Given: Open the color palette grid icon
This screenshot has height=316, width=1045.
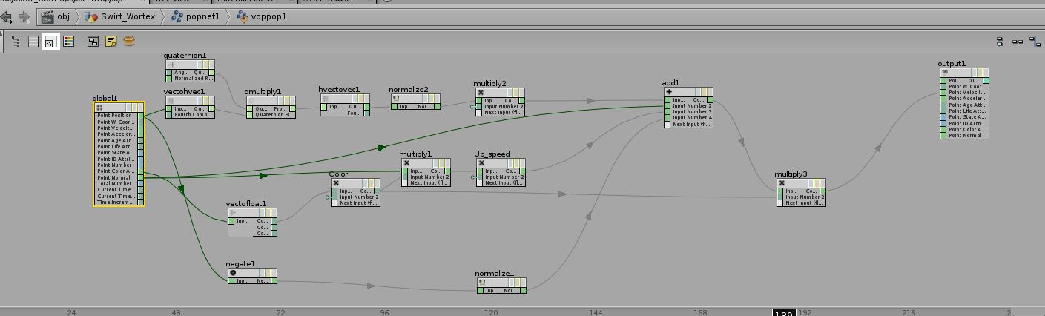Looking at the screenshot, I should 68,42.
